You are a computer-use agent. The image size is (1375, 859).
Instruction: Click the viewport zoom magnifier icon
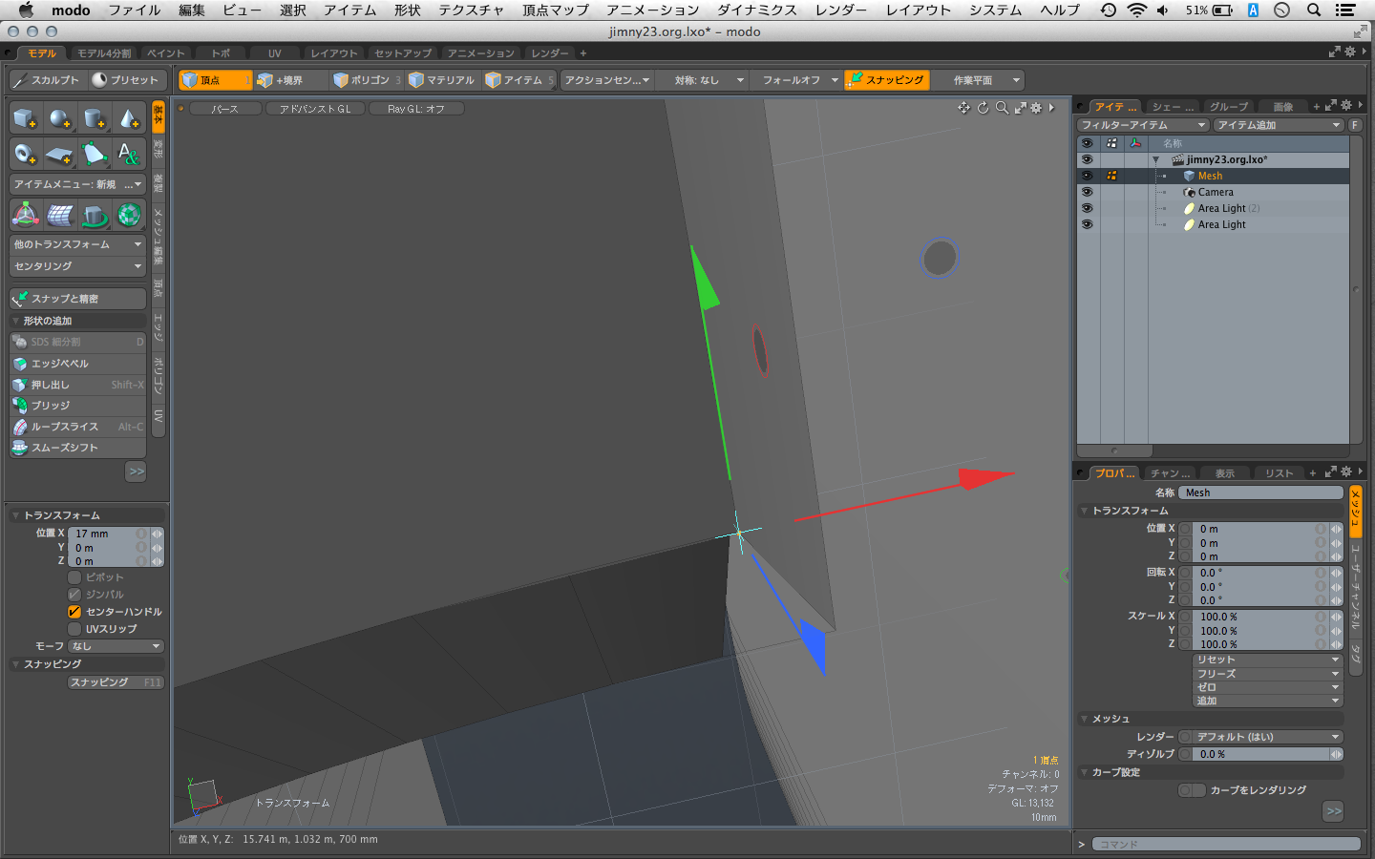click(1002, 108)
